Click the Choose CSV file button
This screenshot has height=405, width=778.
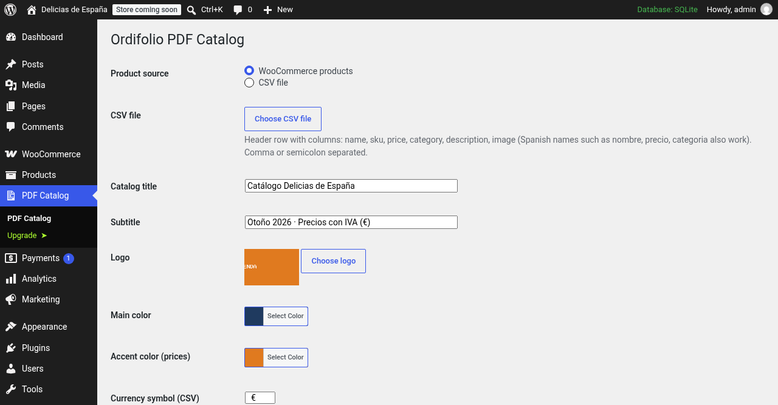coord(283,119)
